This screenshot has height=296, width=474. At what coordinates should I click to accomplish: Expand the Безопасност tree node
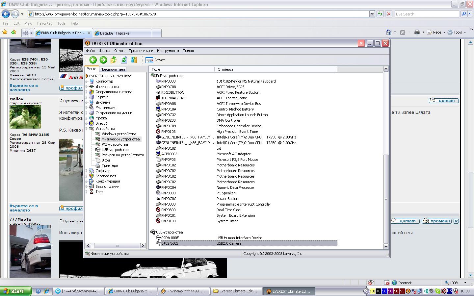tap(87, 176)
